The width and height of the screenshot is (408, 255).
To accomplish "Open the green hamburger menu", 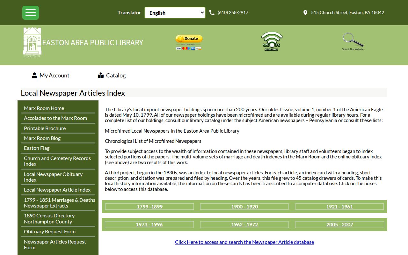I will (31, 13).
